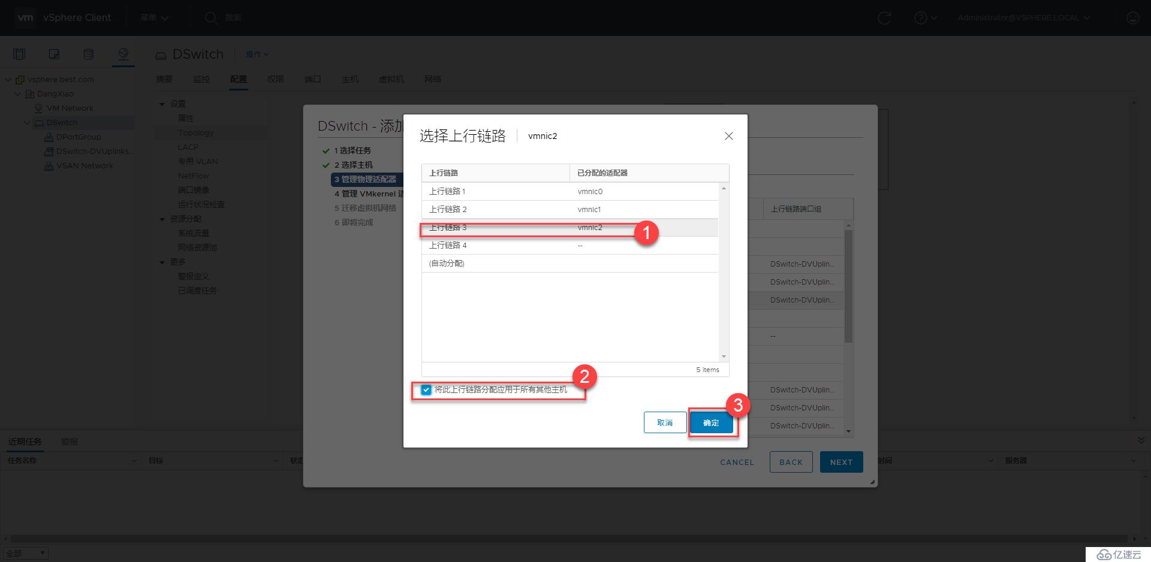Viewport: 1151px width, 562px height.
Task: Select the (自动分配) row
Action: click(x=570, y=264)
